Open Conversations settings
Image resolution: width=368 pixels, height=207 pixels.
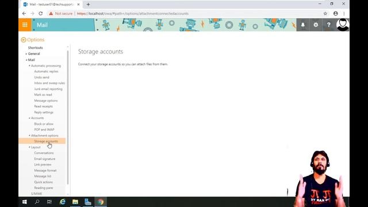click(44, 153)
